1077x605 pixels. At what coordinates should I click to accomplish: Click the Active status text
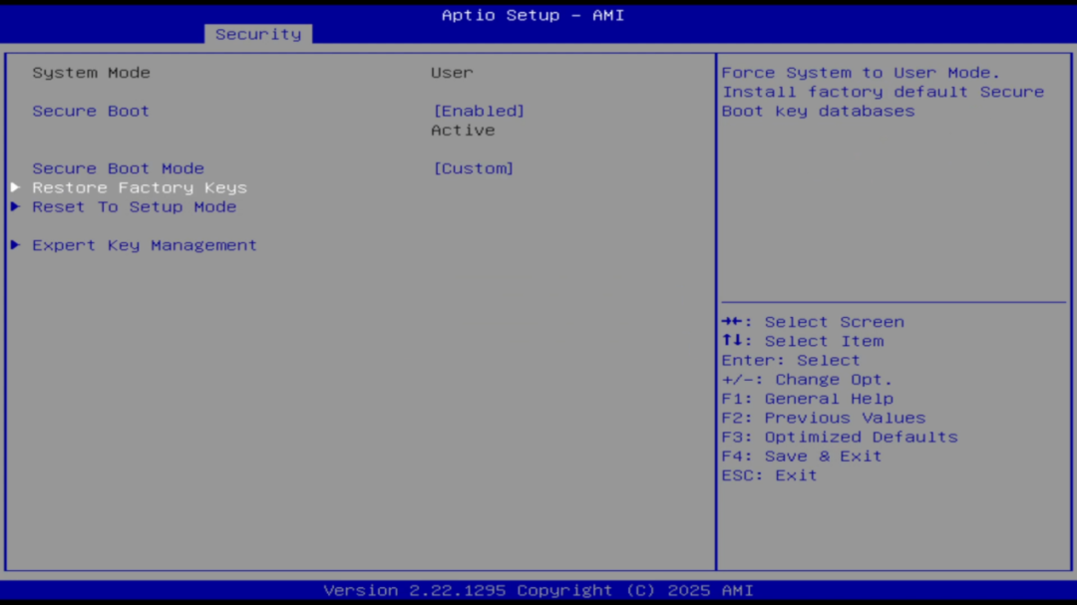click(x=463, y=130)
